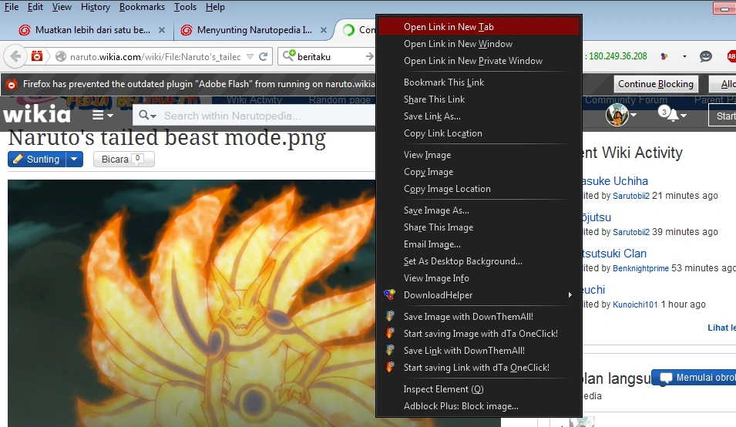Click the Memulai obrolan chat button
The height and width of the screenshot is (427, 736).
[694, 378]
